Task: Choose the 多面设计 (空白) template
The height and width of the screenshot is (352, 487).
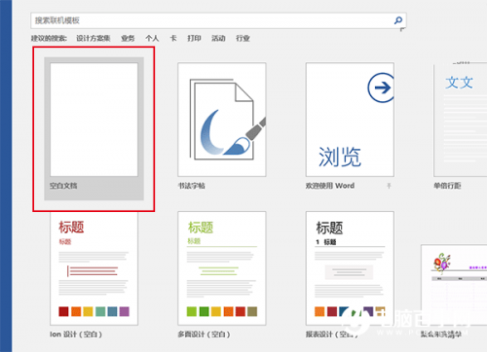Action: point(222,268)
